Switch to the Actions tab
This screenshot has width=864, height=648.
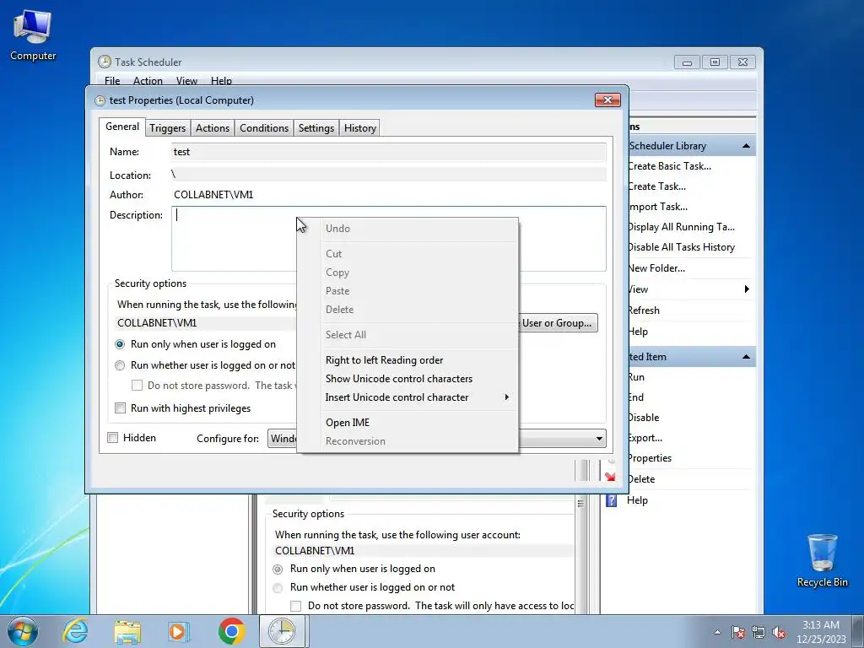click(x=212, y=128)
